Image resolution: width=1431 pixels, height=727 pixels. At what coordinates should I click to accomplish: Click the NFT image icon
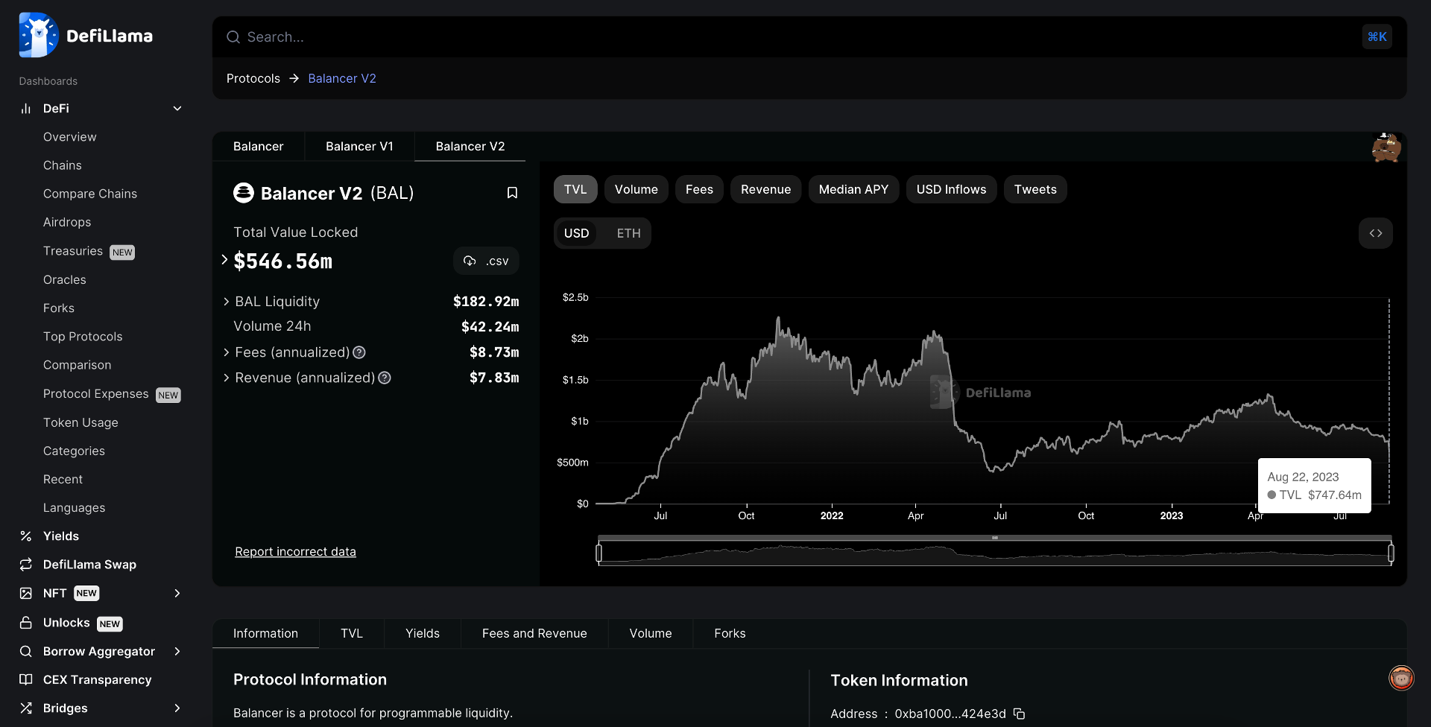click(x=26, y=593)
